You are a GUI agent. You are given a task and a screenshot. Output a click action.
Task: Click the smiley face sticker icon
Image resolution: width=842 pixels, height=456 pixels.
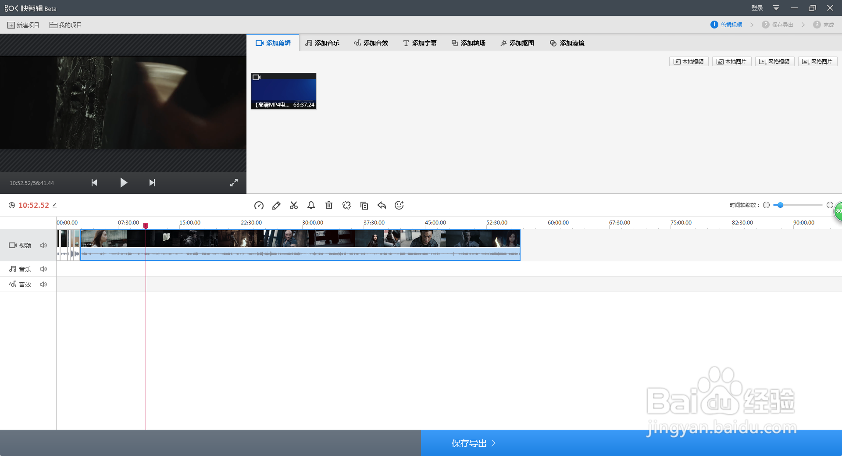(399, 205)
